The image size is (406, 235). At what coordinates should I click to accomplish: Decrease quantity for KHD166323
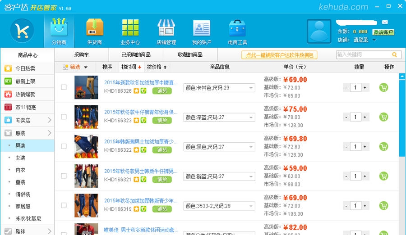tap(346, 117)
